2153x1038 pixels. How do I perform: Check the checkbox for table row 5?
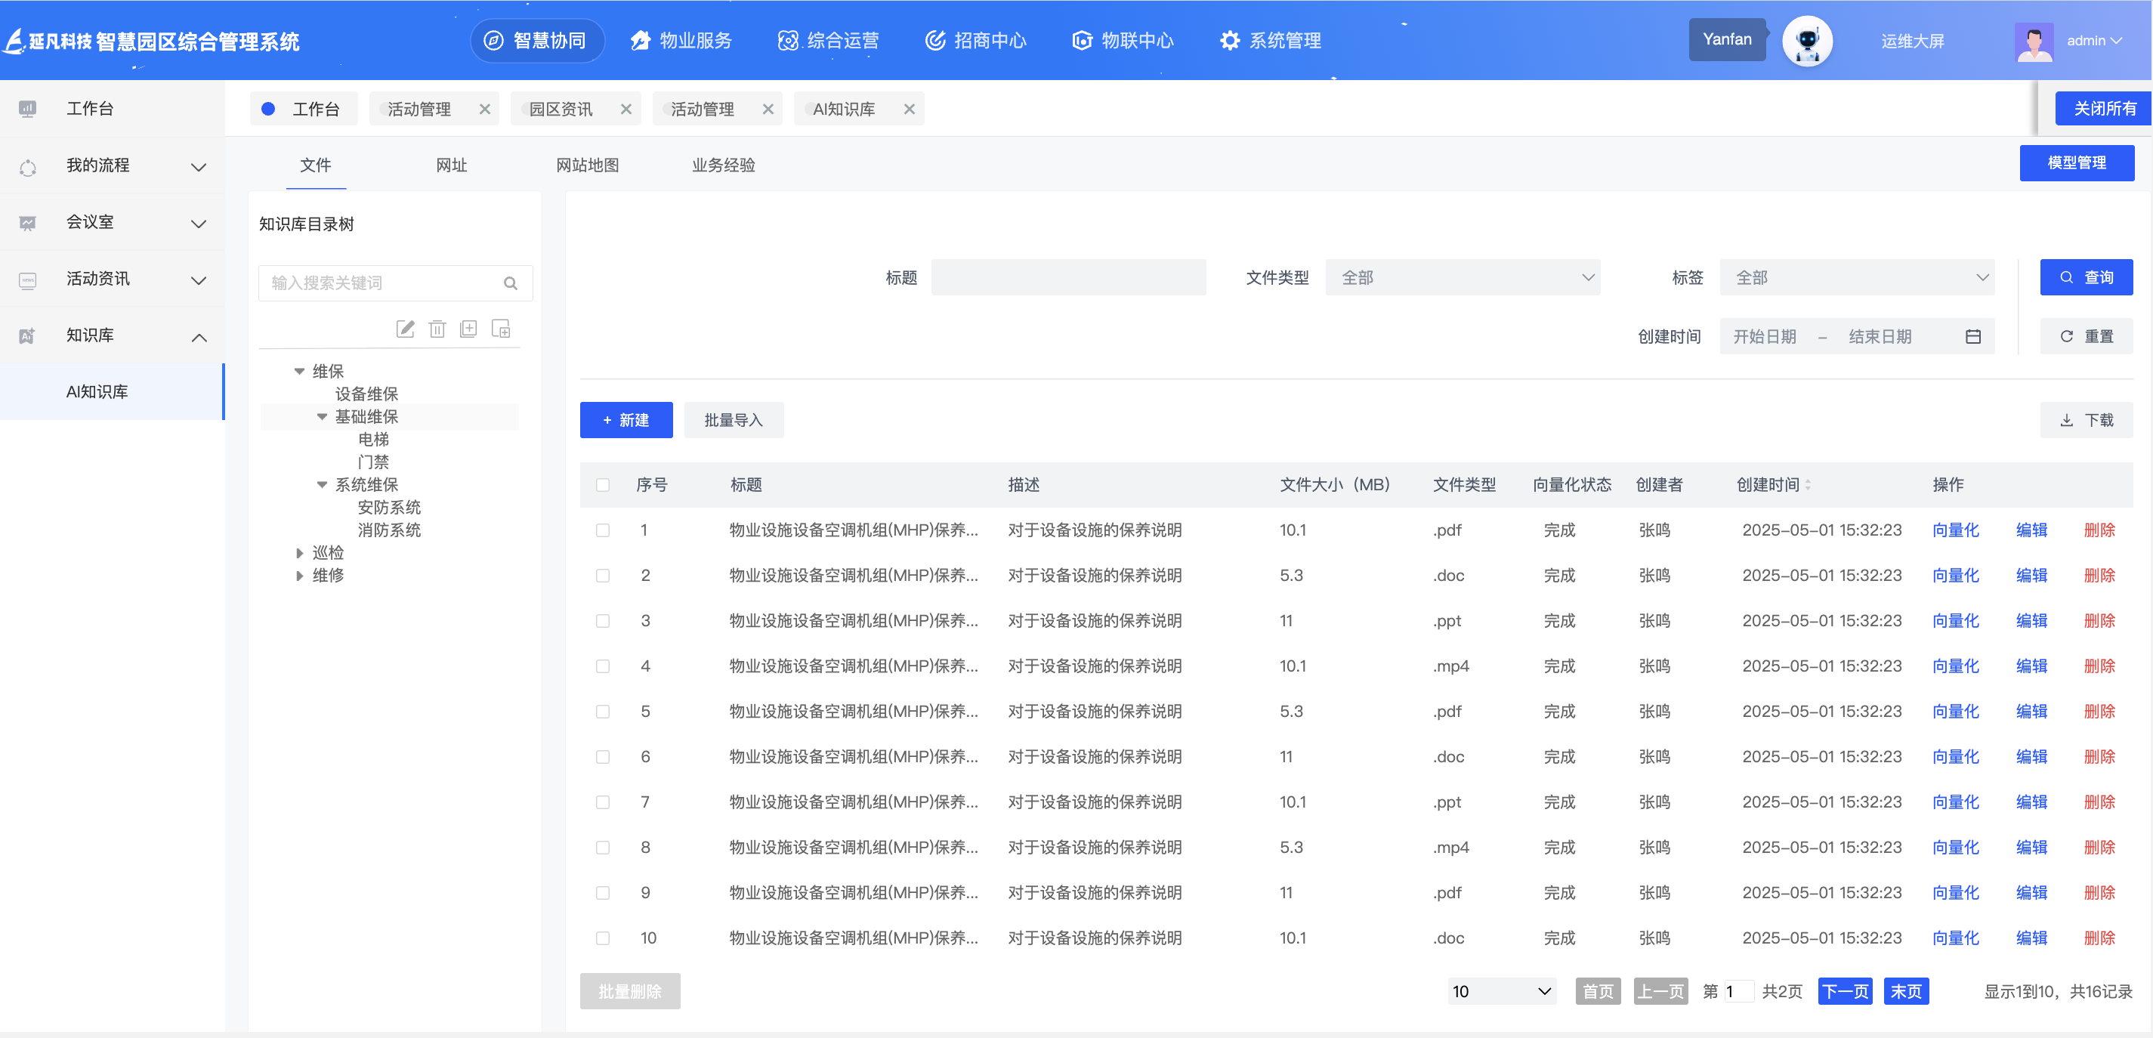[x=603, y=712]
